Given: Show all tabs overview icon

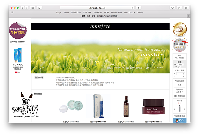Looking at the screenshot, I should click(x=186, y=8).
